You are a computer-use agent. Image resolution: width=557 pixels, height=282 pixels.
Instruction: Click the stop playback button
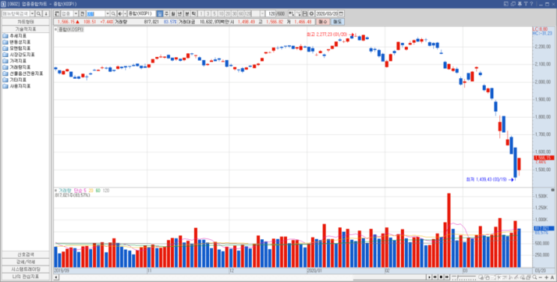click(441, 277)
